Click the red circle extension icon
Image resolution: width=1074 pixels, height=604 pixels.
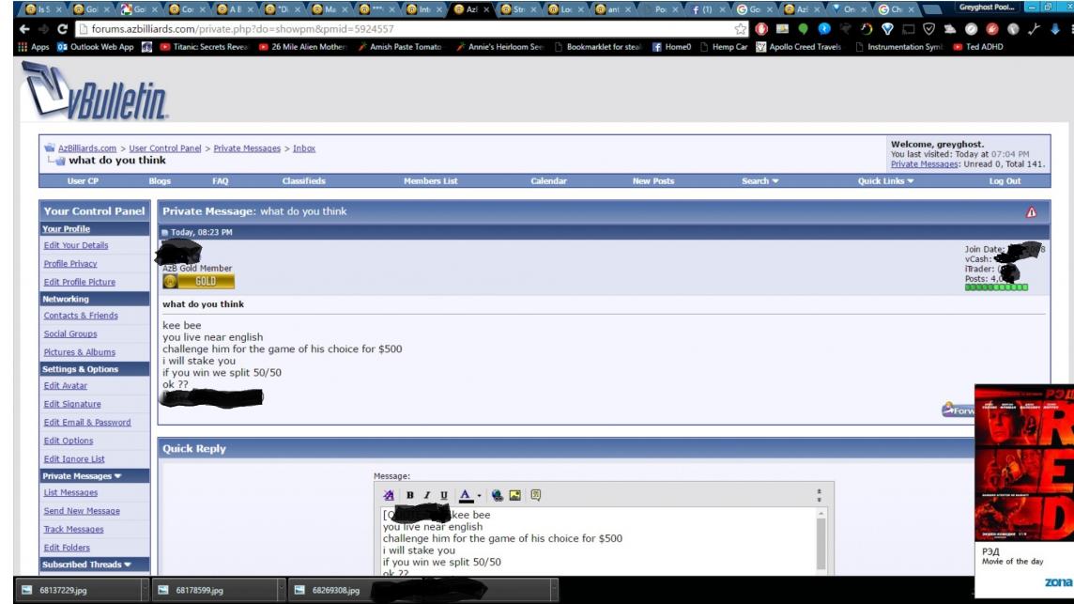coord(991,29)
